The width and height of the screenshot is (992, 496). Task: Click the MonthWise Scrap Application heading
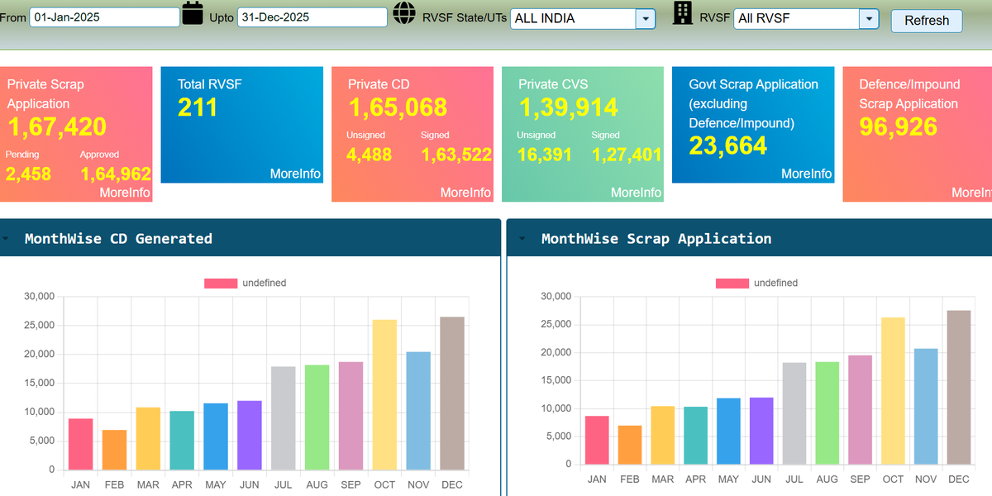click(656, 239)
